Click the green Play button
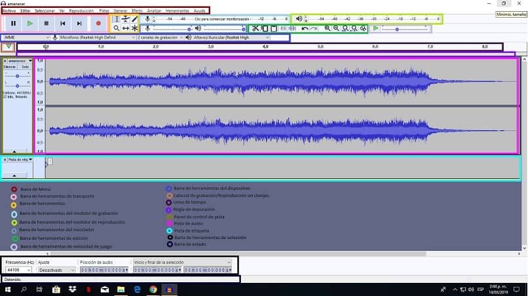 coord(29,24)
